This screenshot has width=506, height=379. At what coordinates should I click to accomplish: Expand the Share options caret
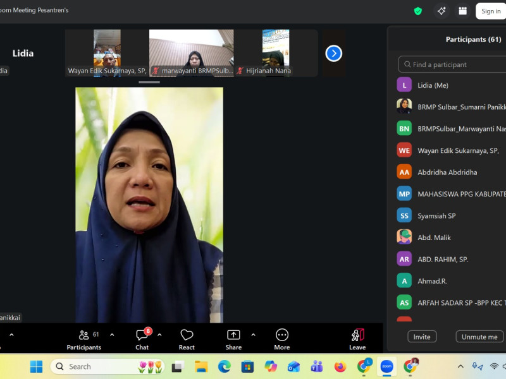point(253,335)
